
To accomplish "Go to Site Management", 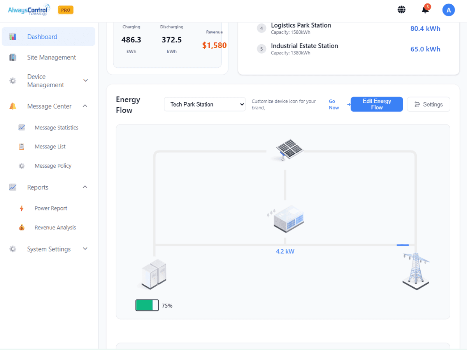I will [x=51, y=58].
